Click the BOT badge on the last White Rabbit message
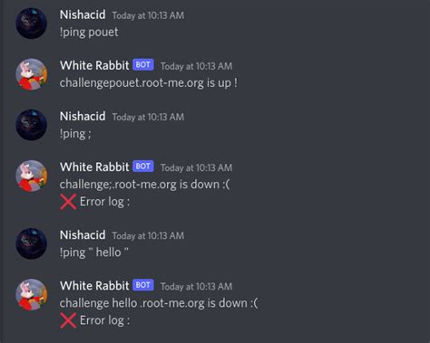The height and width of the screenshot is (343, 430). point(143,285)
